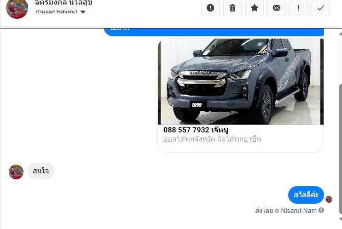Click the 'ออกได้ทุกจังหวัด จัดได้ทุกอาชีพ' card subtitle
Screen dimensions: 342x229
212,139
